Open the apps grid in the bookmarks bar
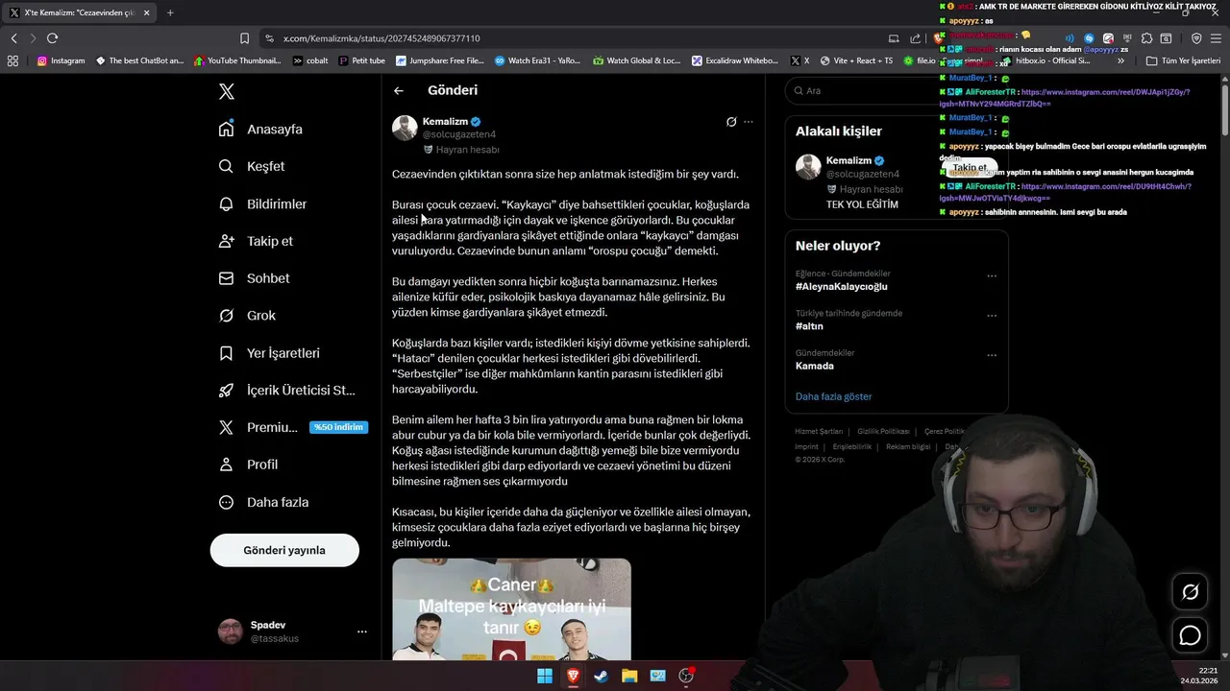The image size is (1230, 691). [12, 60]
